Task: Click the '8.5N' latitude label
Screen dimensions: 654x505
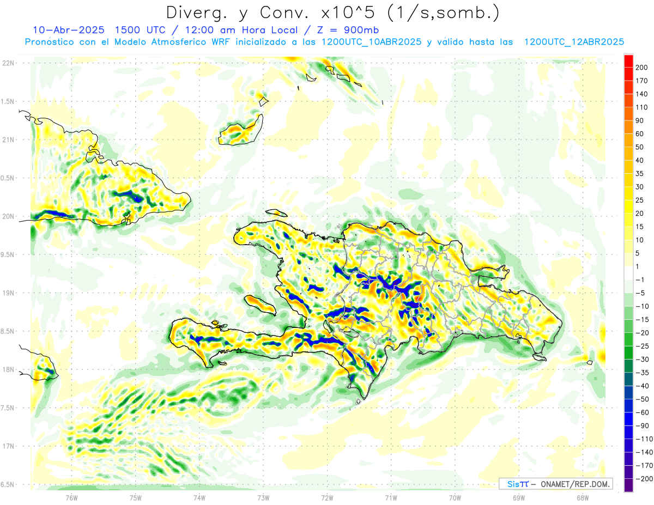Action: tap(8, 331)
